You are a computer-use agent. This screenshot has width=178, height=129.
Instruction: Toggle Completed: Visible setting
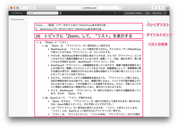(133, 13)
